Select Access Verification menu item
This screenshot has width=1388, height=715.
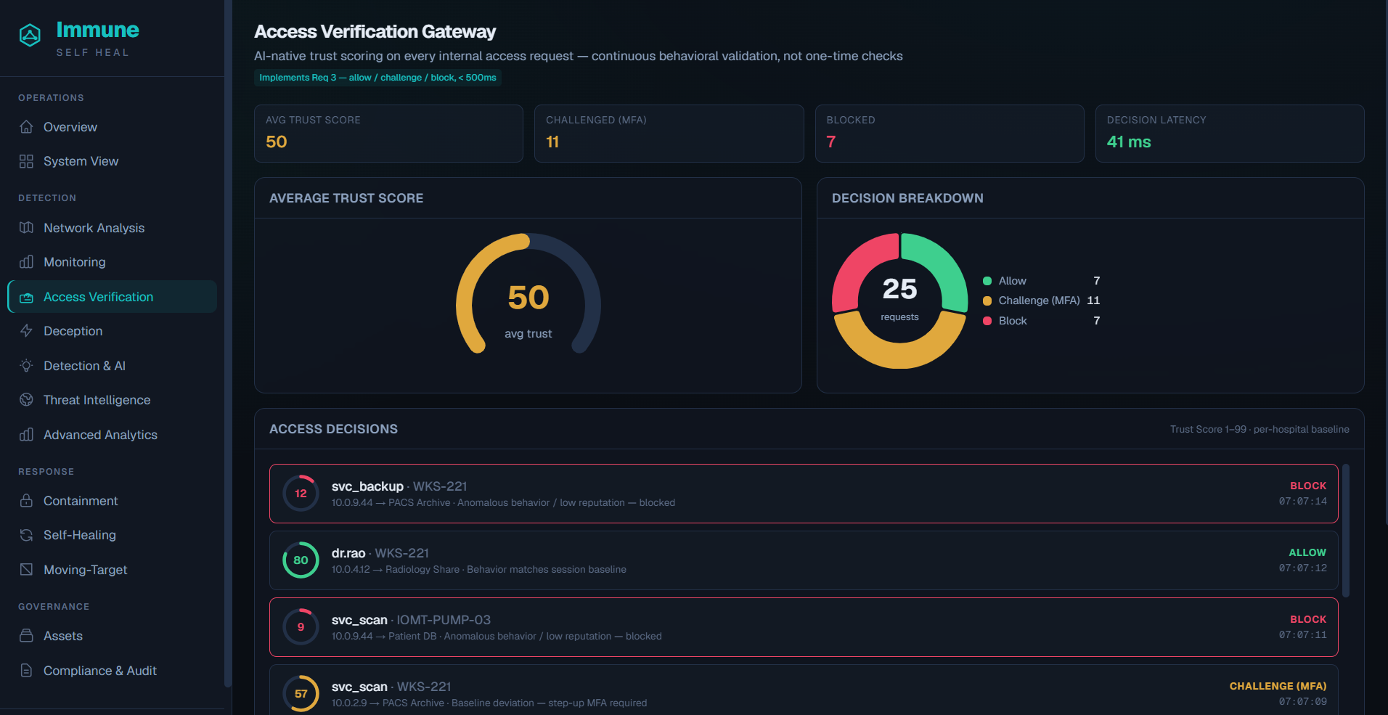[x=112, y=297]
